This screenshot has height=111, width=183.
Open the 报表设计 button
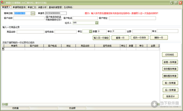point(170,96)
